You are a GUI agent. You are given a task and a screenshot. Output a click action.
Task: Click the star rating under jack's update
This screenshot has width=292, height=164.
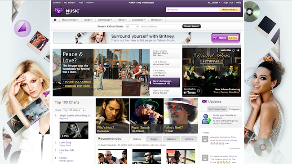click(217, 143)
